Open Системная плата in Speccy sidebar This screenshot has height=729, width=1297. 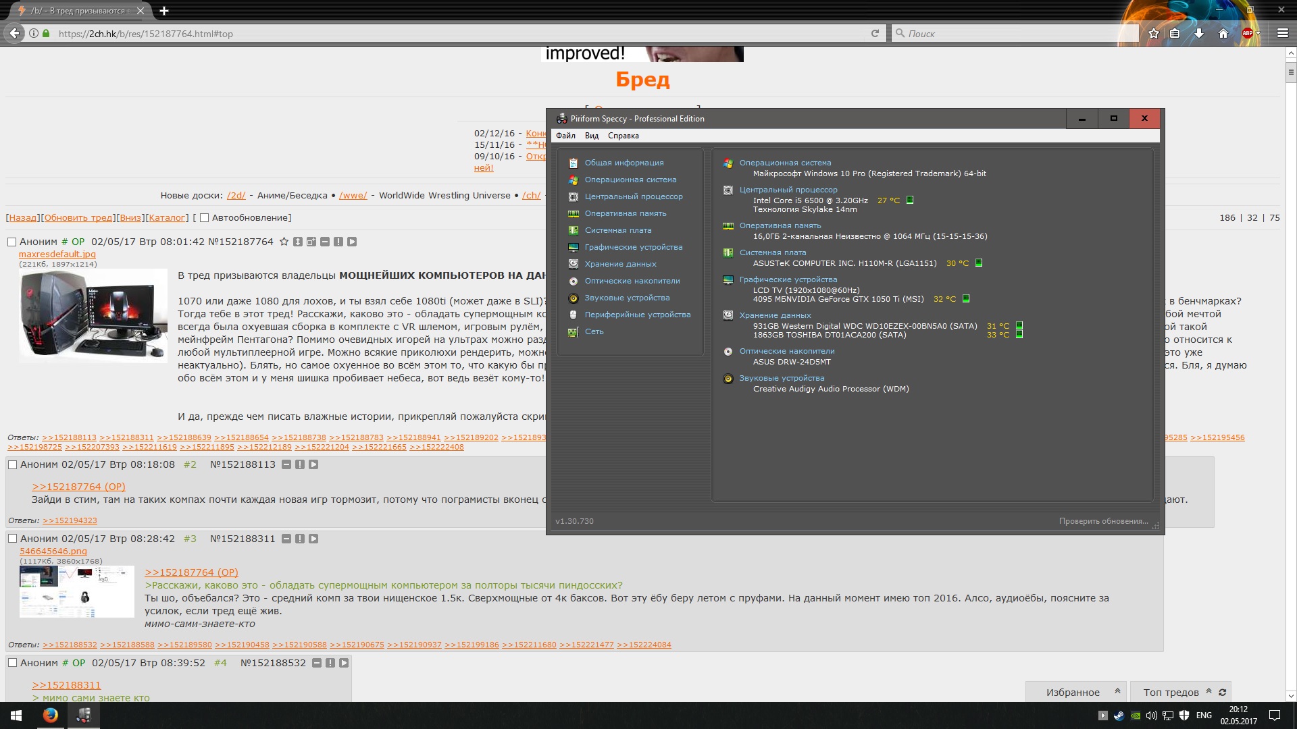(618, 230)
